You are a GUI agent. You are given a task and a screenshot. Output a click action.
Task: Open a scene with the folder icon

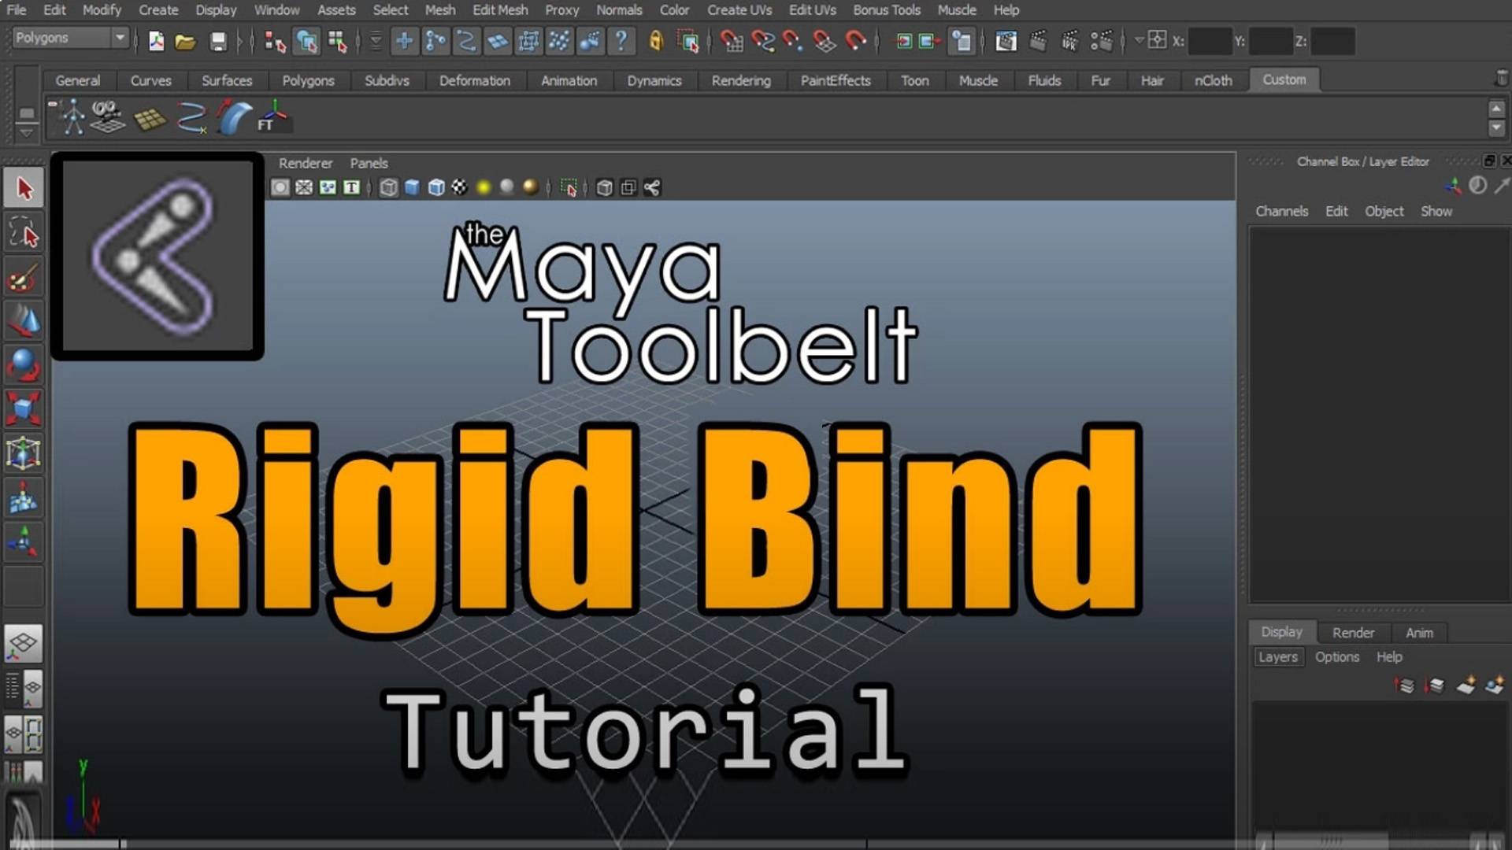pos(184,42)
